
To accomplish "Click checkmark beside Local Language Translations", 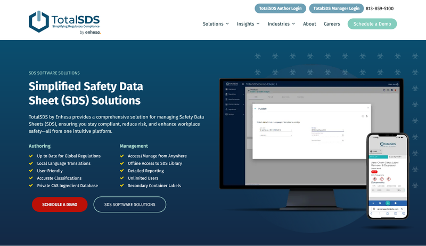I will coord(31,163).
